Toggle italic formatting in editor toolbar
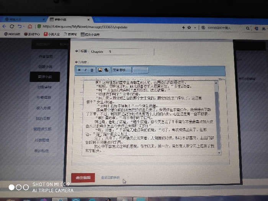268x201 pixels. pyautogui.click(x=85, y=70)
